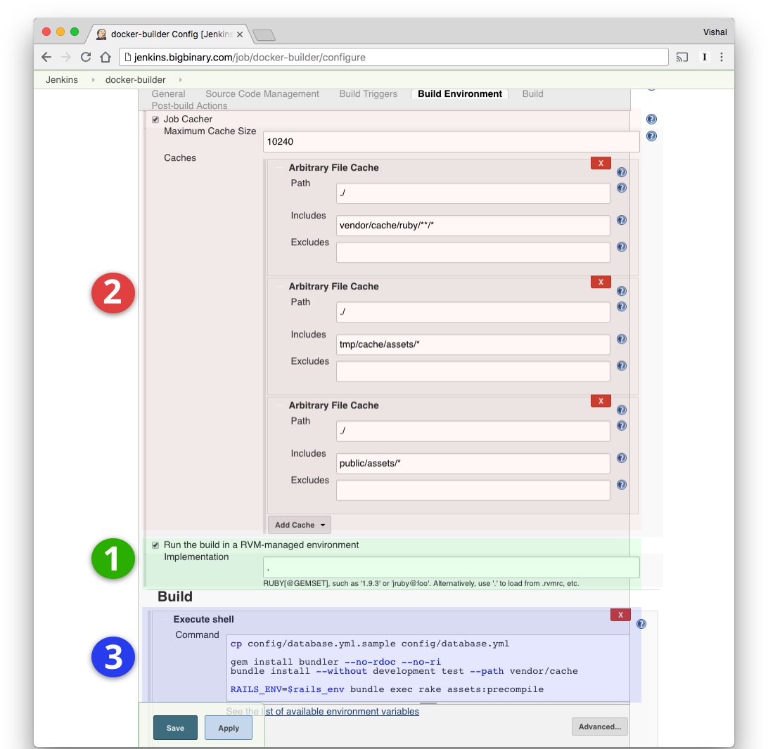The height and width of the screenshot is (749, 768).
Task: Open the Chrome three-dot menu
Action: click(722, 57)
